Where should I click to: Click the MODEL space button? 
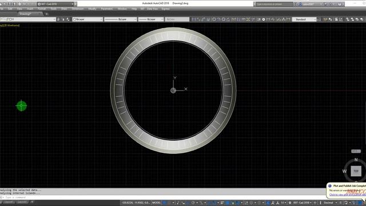[x=156, y=203]
